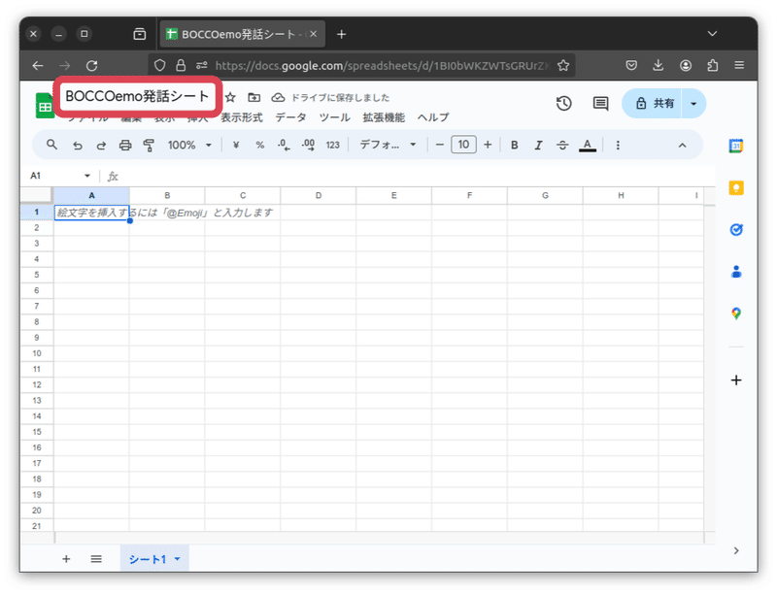Search the menus magnifier icon
The width and height of the screenshot is (777, 594).
[51, 145]
